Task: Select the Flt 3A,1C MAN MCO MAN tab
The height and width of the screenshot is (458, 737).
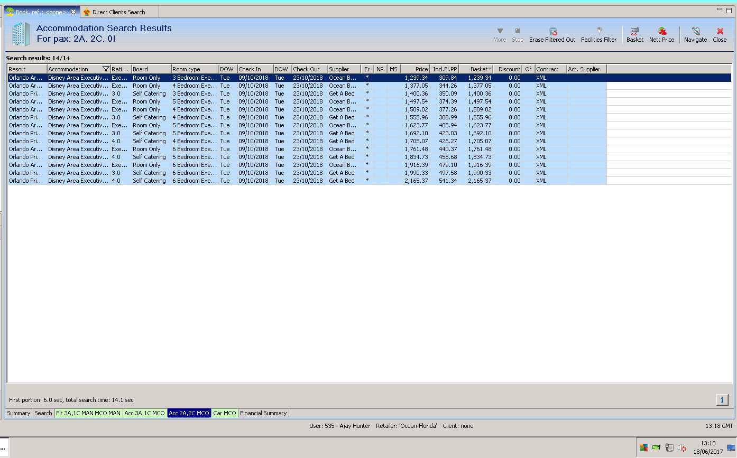Action: (88, 413)
